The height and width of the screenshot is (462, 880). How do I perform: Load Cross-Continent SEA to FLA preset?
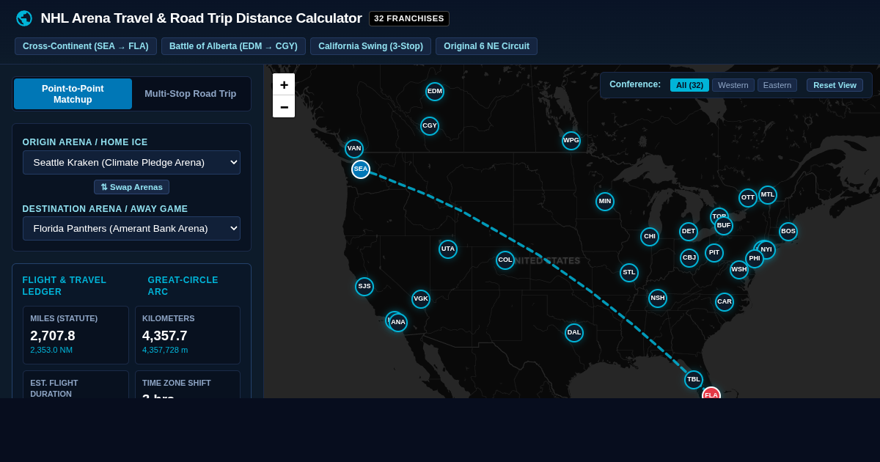click(86, 46)
